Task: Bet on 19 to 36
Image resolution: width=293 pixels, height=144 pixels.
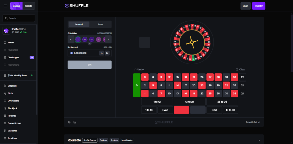Action: coord(230,110)
